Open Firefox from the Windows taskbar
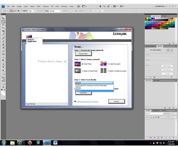This screenshot has height=147, width=178. 30,143
